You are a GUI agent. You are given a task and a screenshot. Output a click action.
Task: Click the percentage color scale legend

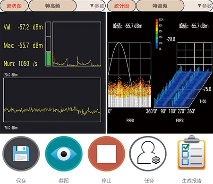159,34
